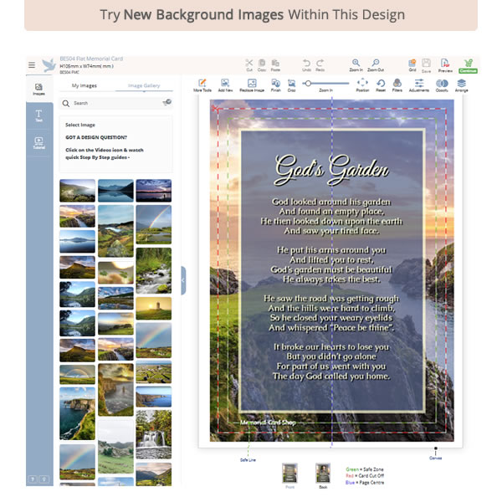Collapse the left image panel
The height and width of the screenshot is (502, 502).
point(183,280)
